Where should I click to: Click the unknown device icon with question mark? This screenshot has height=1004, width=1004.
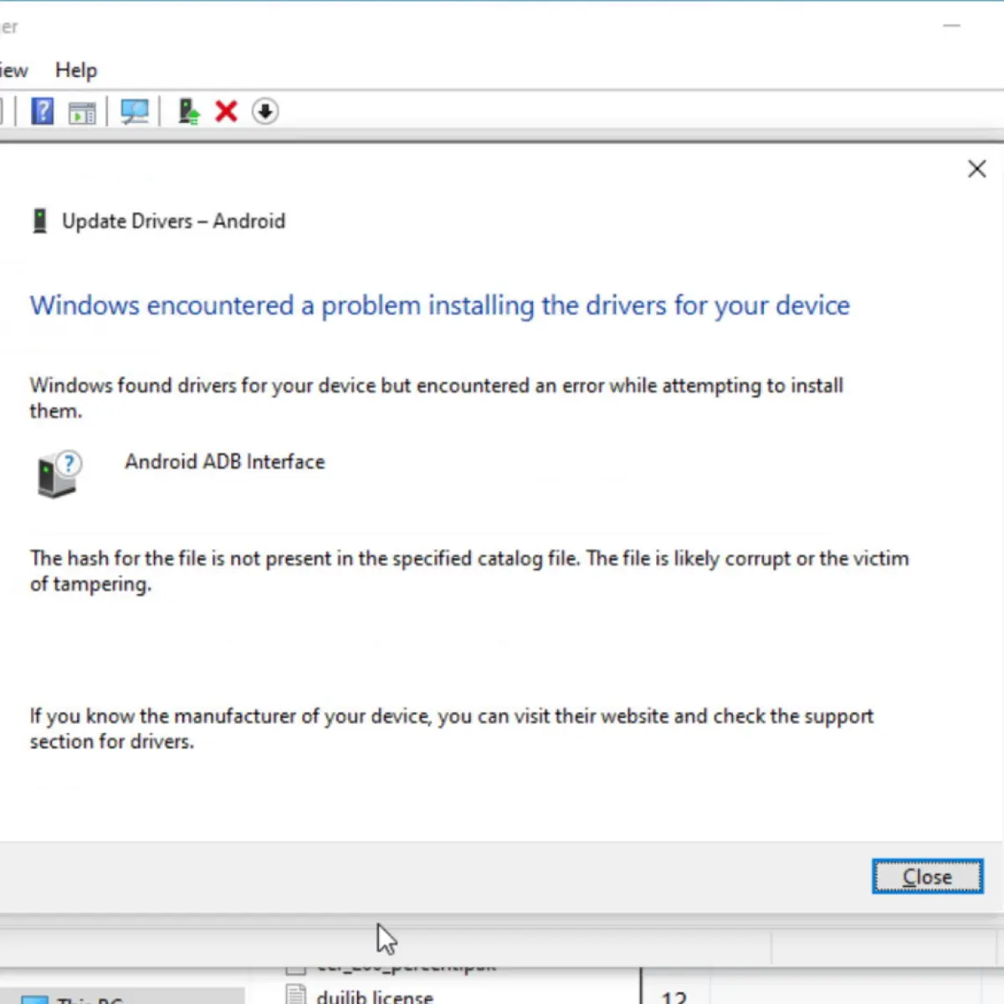pos(59,474)
